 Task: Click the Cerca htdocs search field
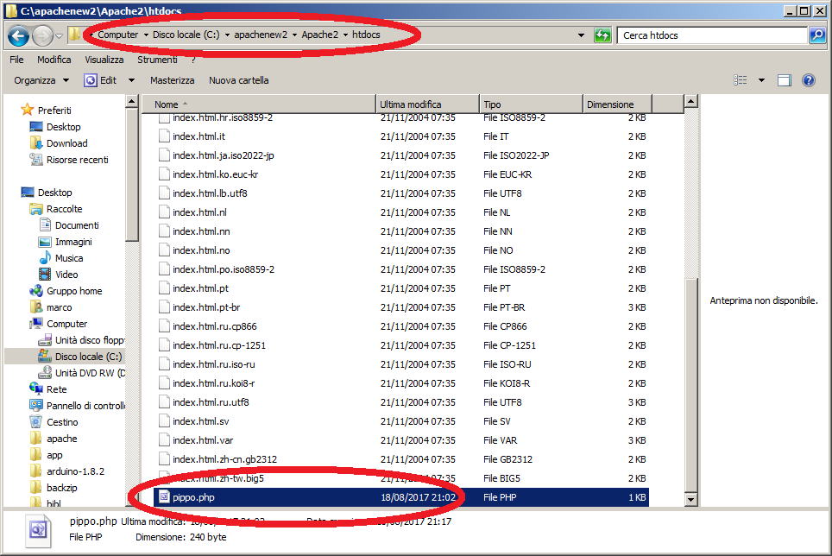tap(712, 35)
